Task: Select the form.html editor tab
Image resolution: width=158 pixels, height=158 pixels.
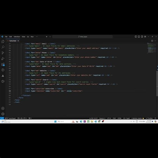Action: pos(13,41)
